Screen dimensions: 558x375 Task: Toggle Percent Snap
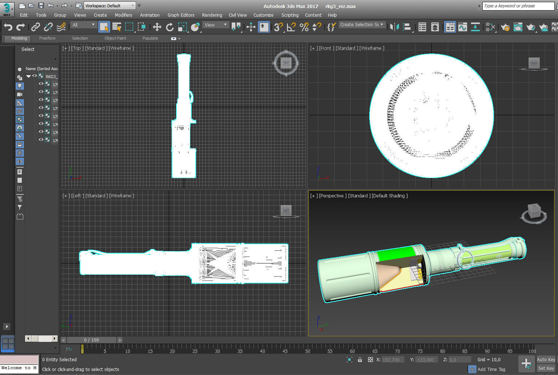click(304, 27)
